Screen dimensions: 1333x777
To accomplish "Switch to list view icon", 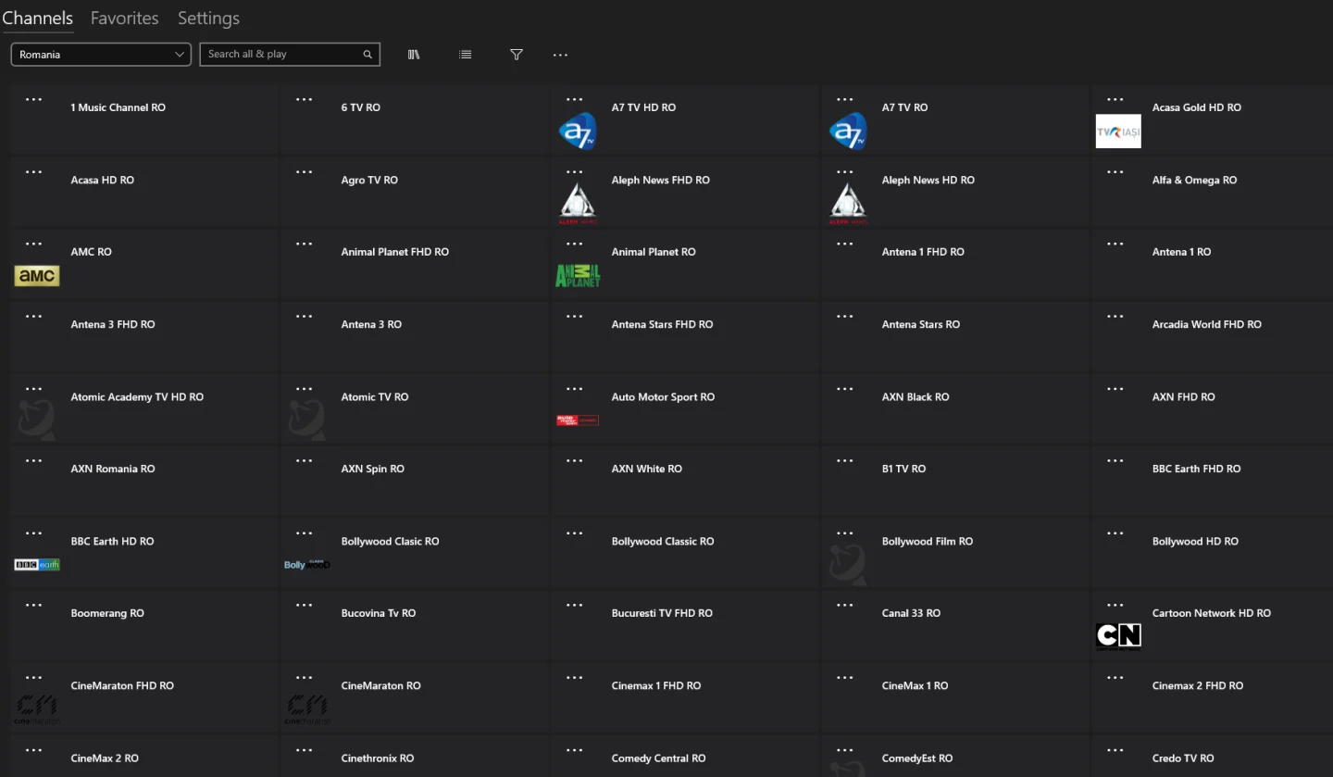I will (x=466, y=55).
